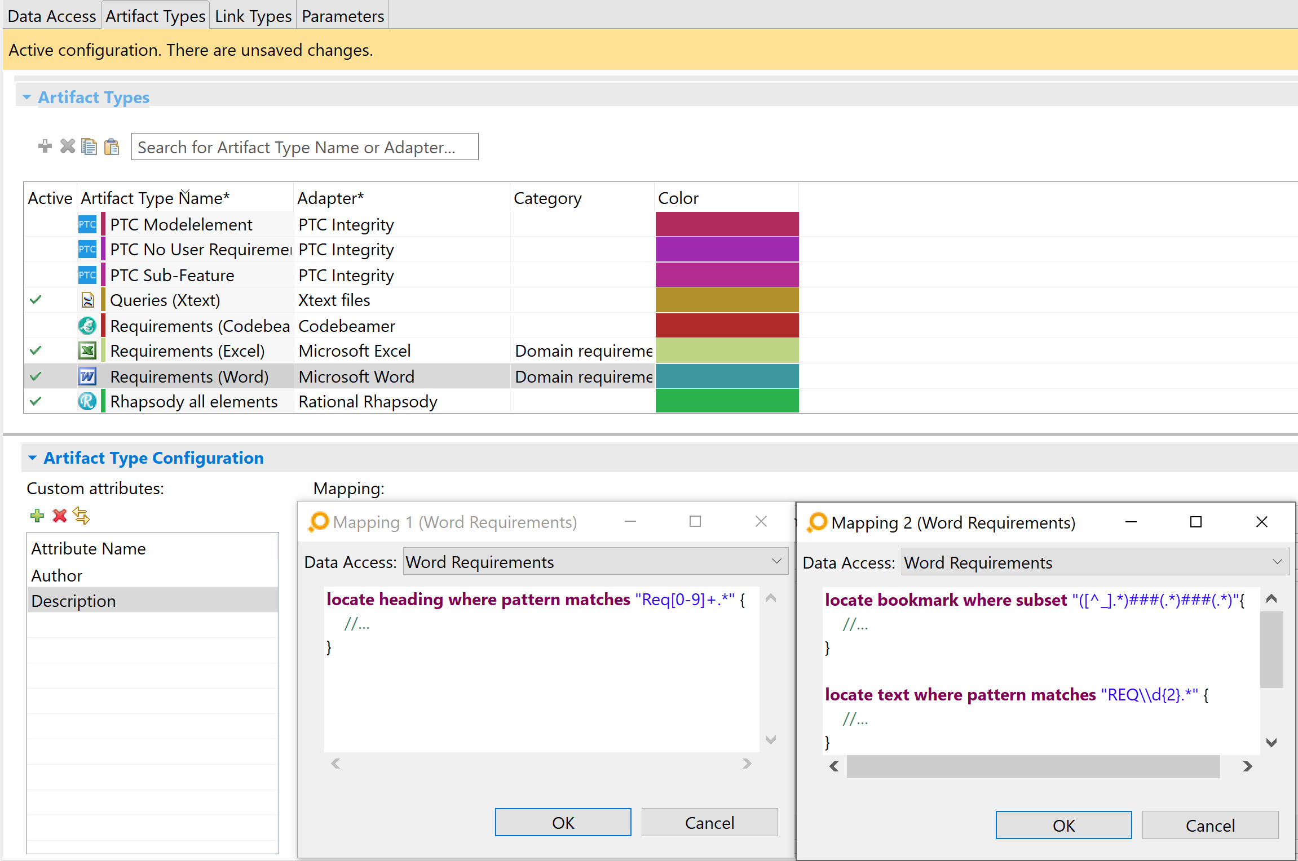Click the green swatch for Rhapsody all elements
This screenshot has width=1298, height=861.
[x=727, y=401]
